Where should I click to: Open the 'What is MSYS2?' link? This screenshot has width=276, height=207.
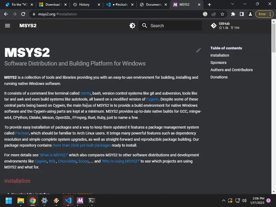coord(54,155)
